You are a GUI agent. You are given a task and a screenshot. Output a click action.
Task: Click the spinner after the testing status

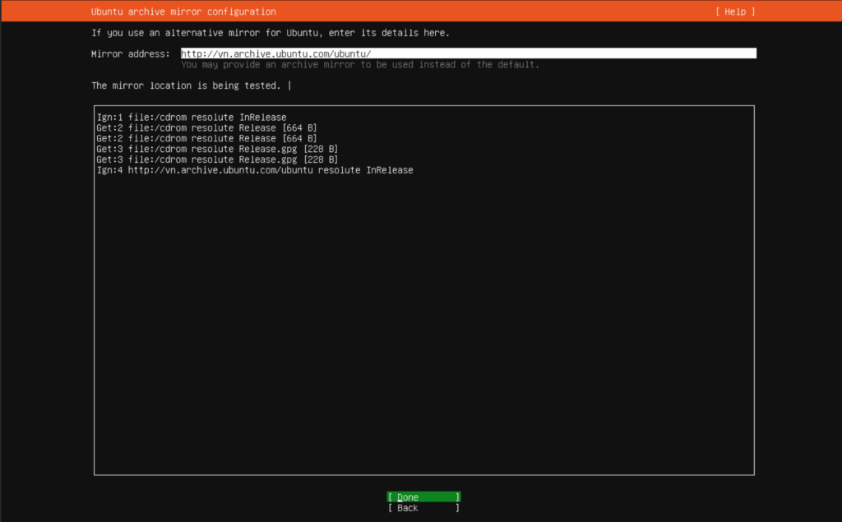(x=289, y=85)
